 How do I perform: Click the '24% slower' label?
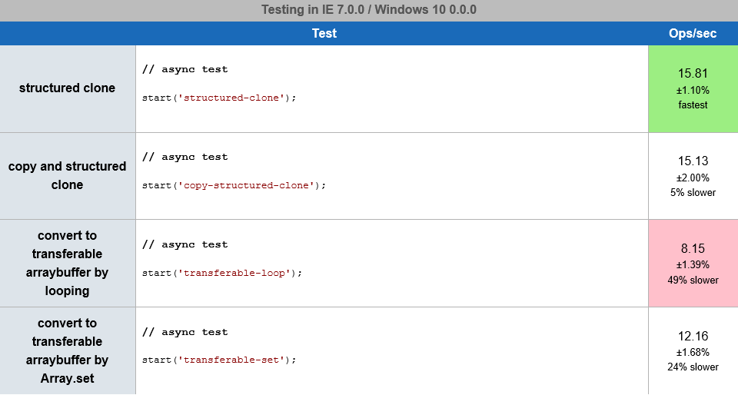(x=693, y=367)
